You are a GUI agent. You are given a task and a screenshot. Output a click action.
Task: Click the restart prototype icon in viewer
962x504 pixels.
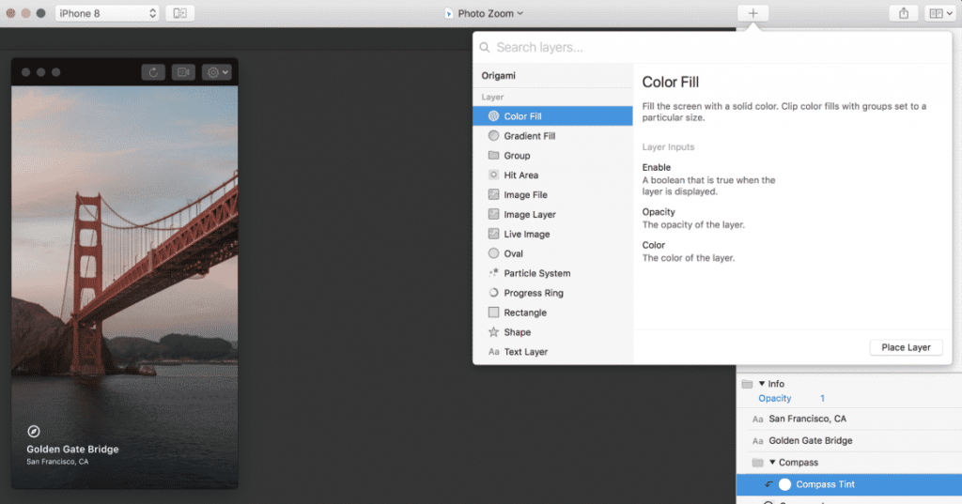[153, 72]
